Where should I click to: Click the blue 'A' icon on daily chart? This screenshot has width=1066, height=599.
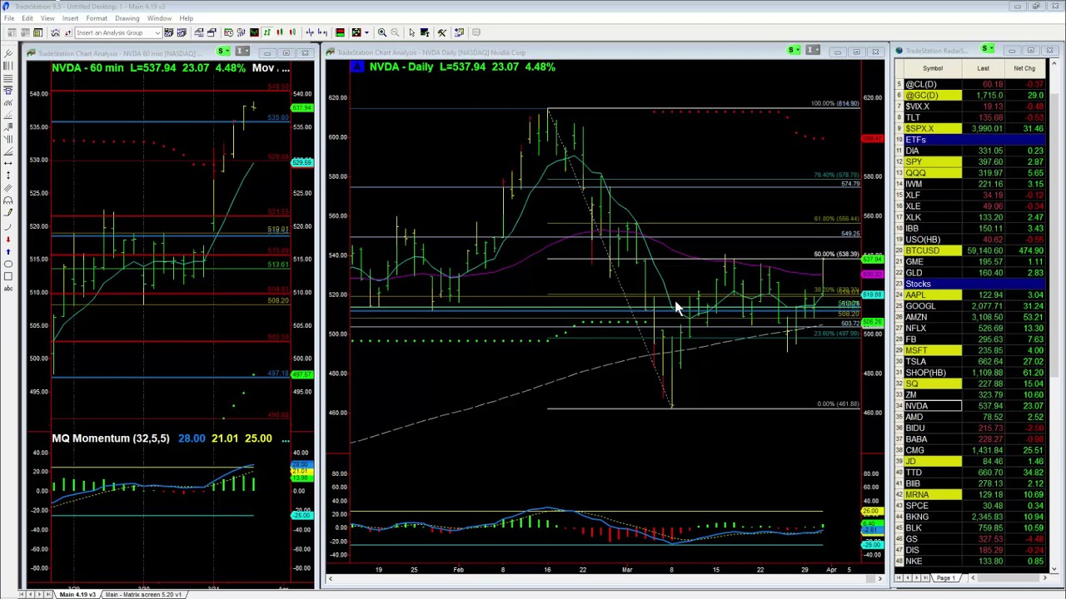(x=357, y=67)
